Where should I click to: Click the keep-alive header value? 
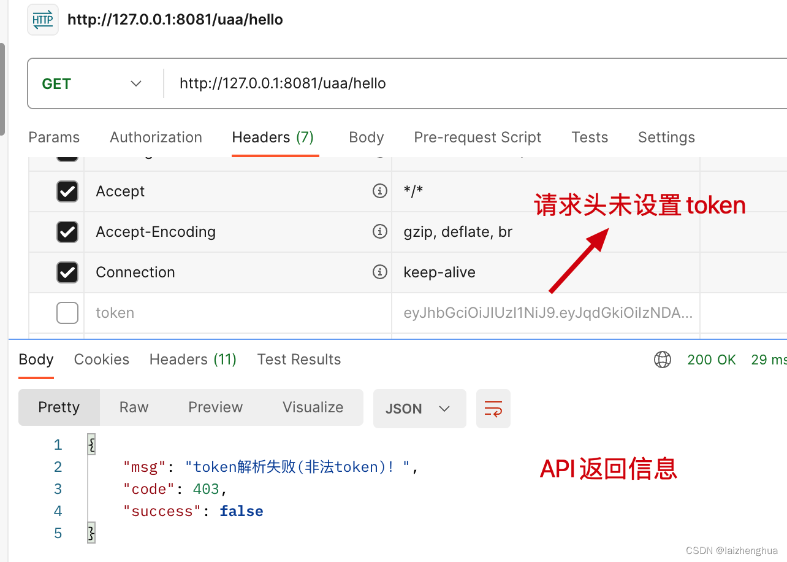coord(439,272)
